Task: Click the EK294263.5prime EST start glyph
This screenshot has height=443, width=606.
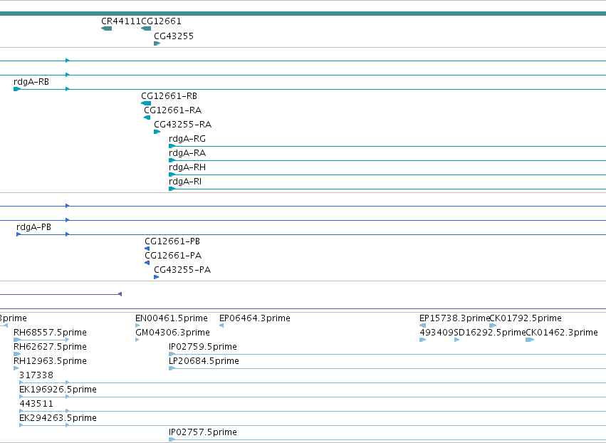Action: [21, 425]
